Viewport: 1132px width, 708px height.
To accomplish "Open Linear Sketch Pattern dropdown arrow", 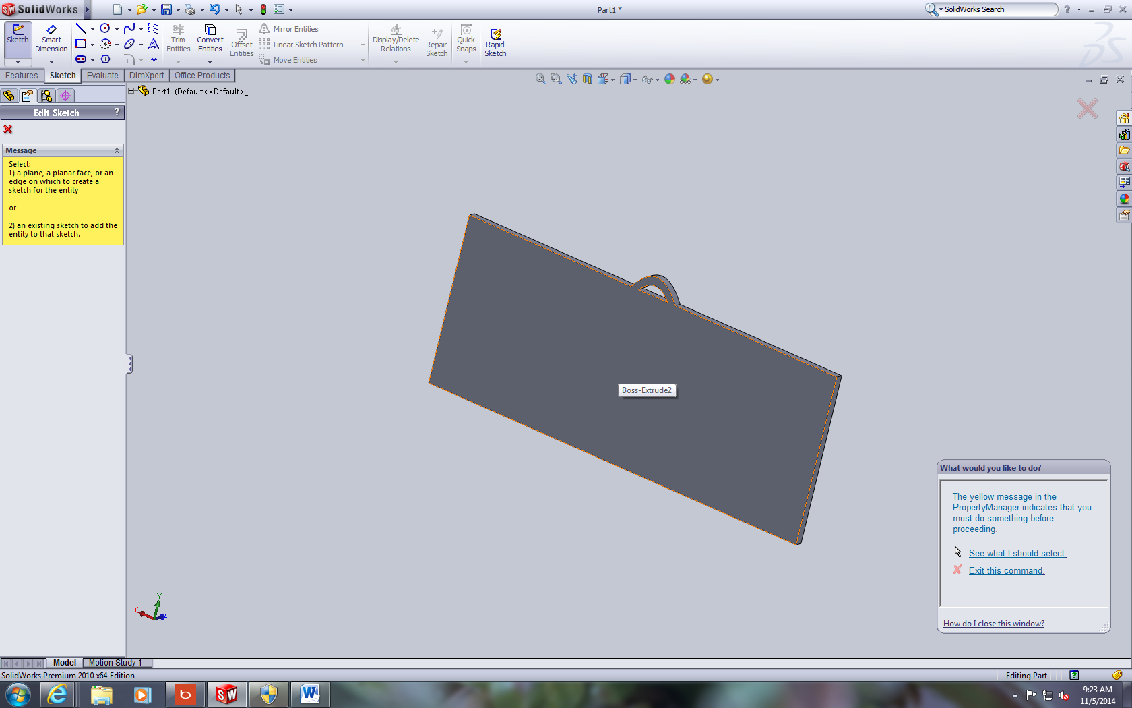I will click(x=363, y=45).
